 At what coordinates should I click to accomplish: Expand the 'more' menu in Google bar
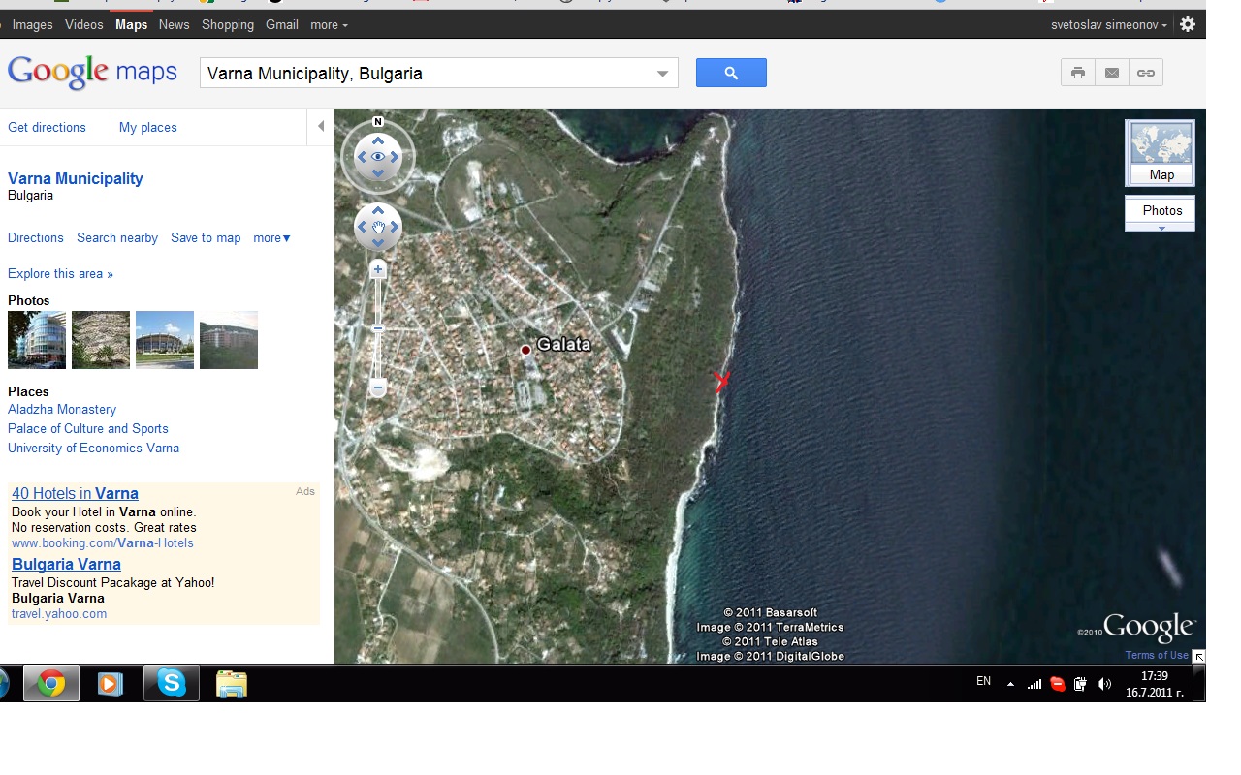point(329,25)
